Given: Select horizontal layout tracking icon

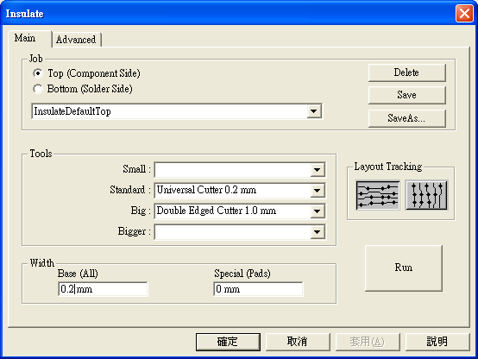Looking at the screenshot, I should coord(378,195).
